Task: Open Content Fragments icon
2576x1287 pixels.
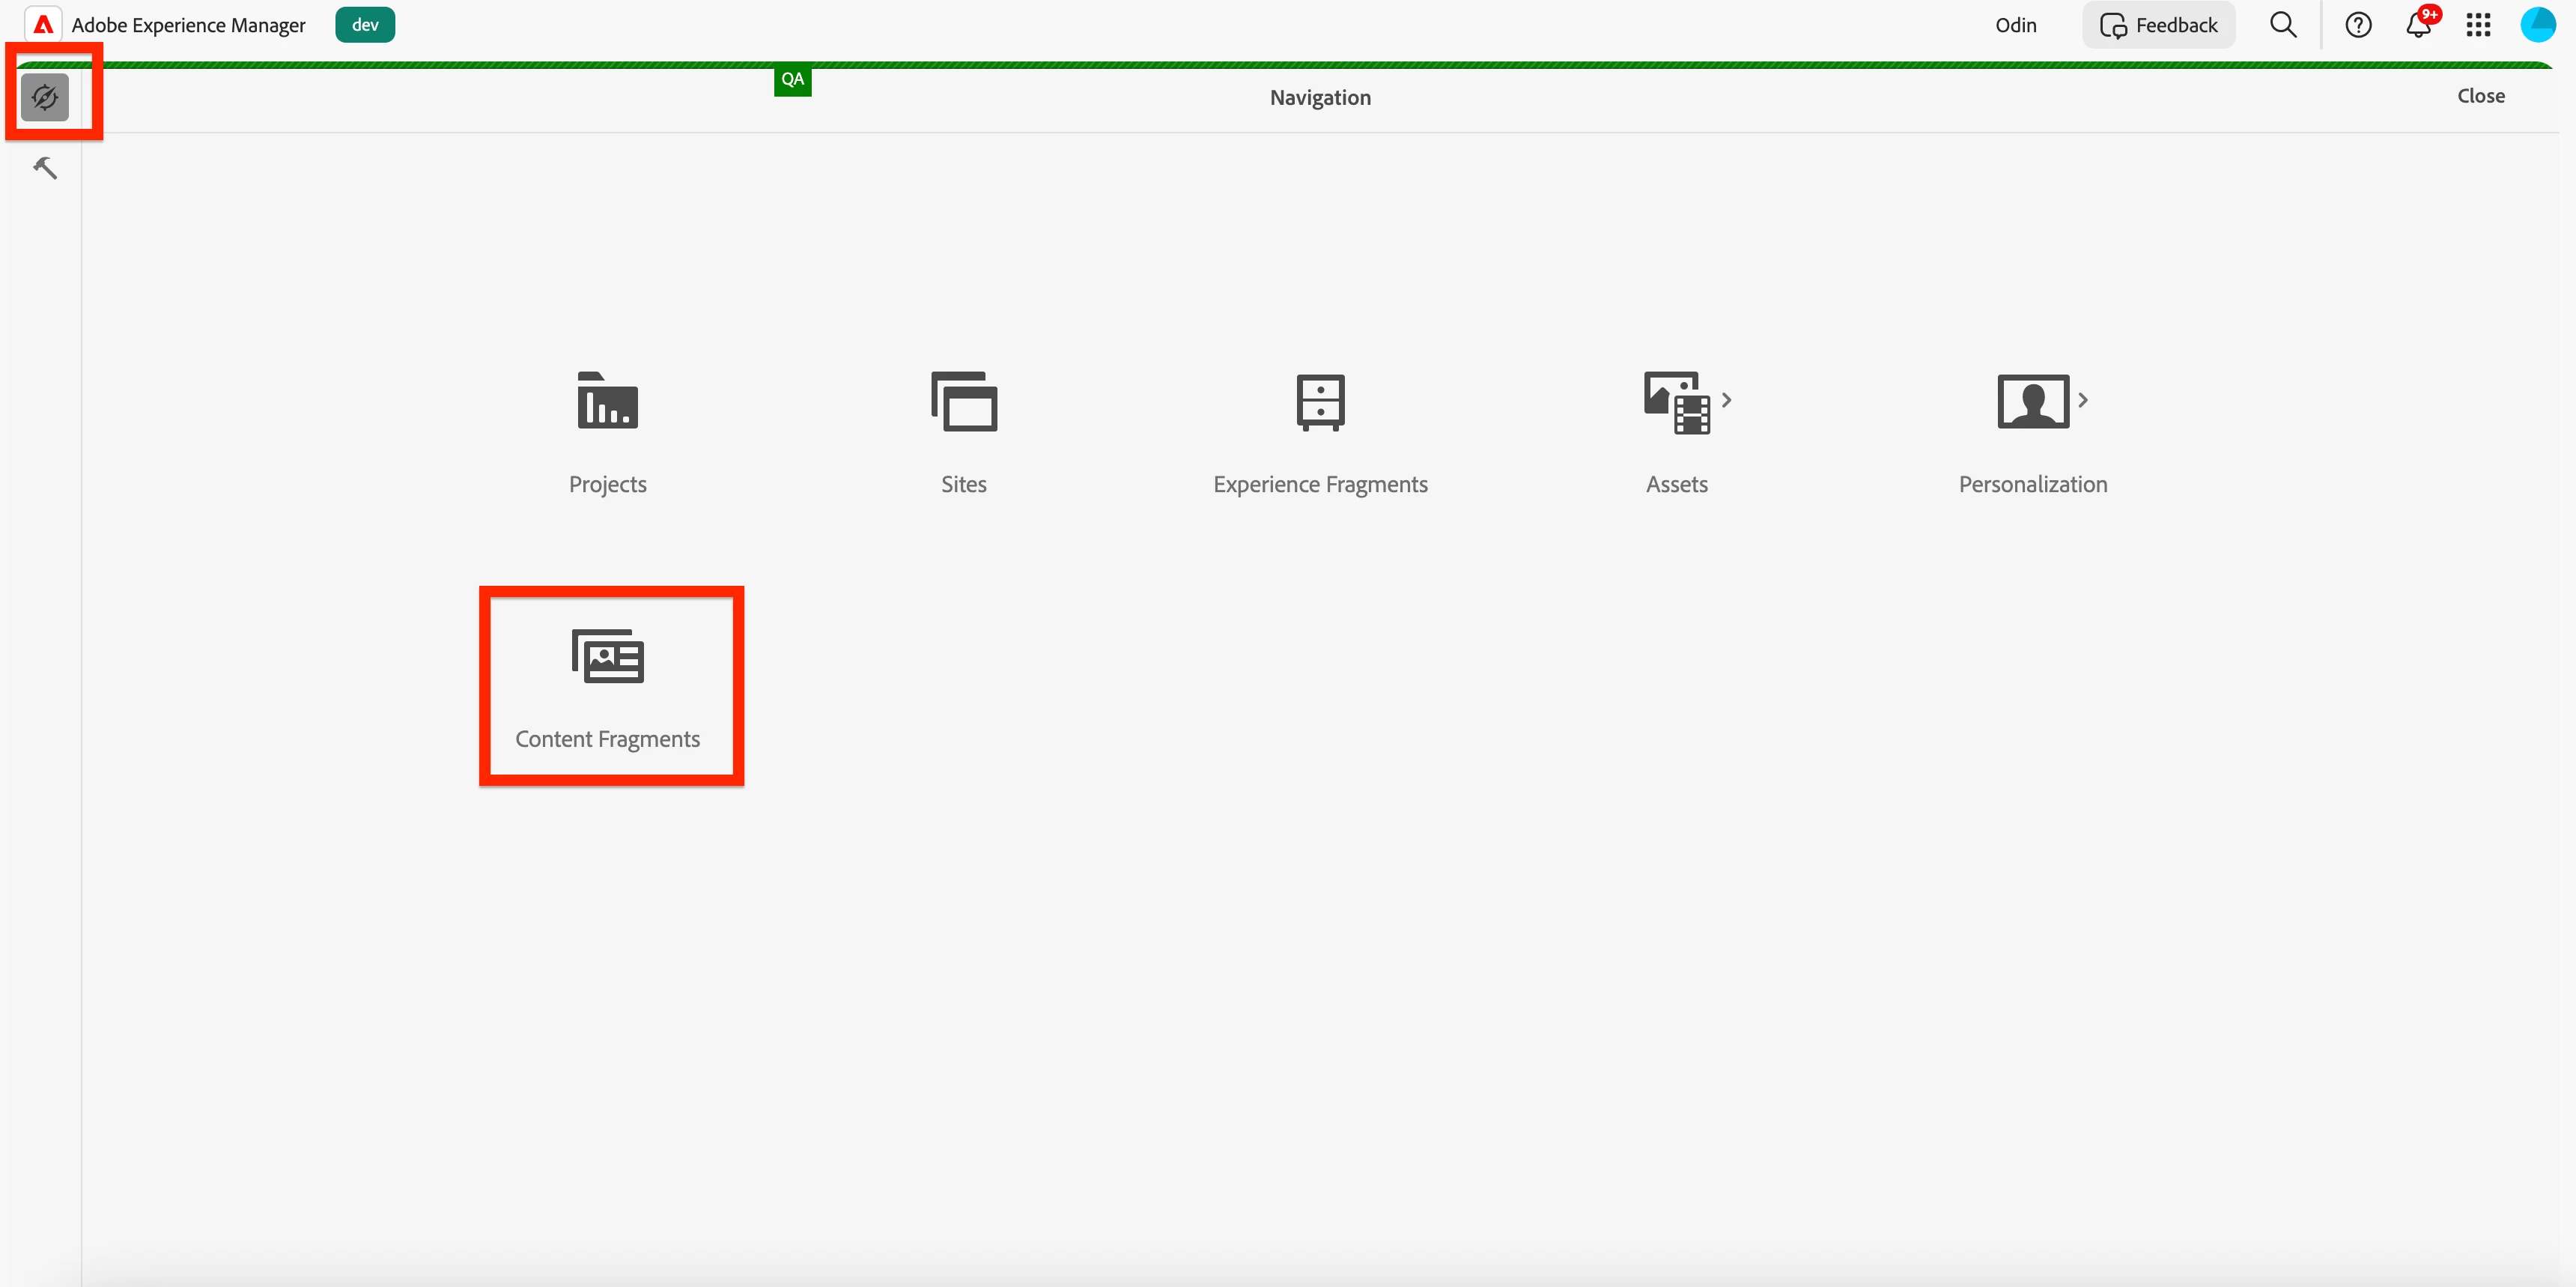Action: (607, 657)
